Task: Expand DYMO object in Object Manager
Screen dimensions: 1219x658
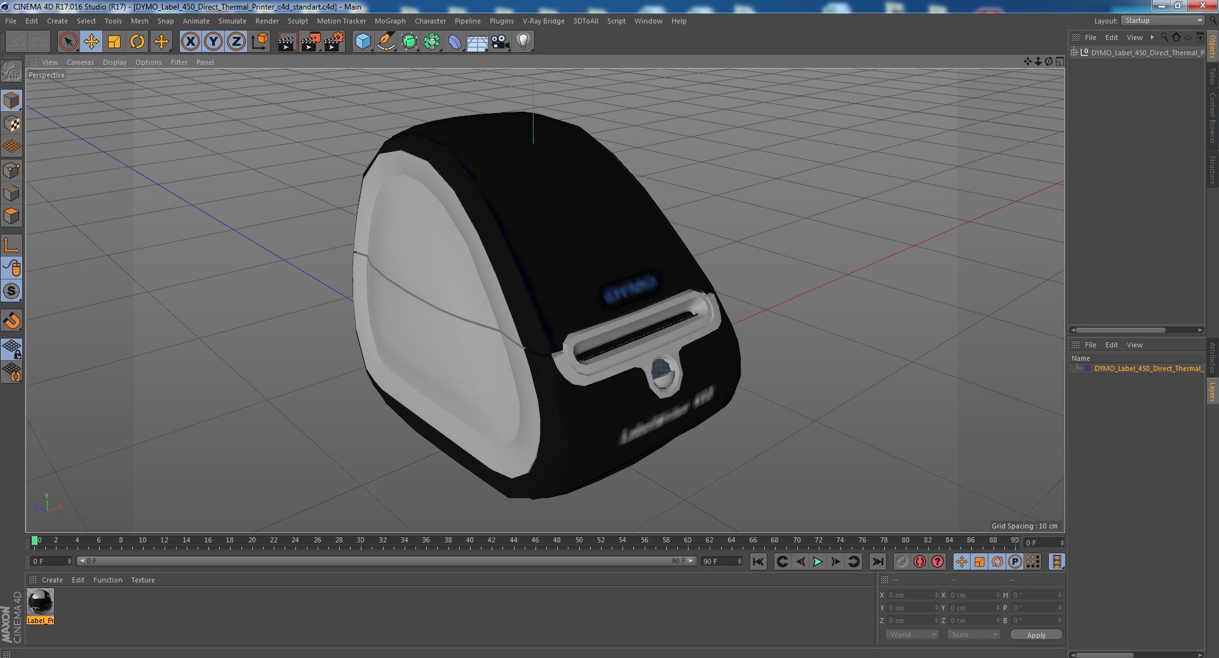Action: tap(1074, 52)
